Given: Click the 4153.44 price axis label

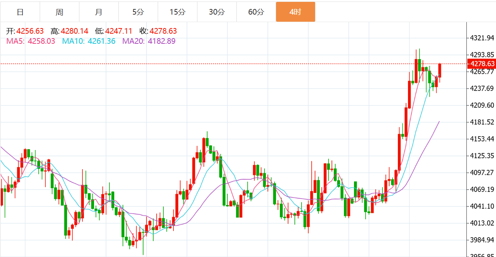Looking at the screenshot, I should [x=482, y=139].
